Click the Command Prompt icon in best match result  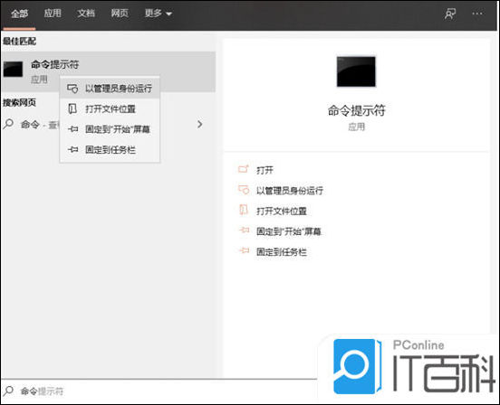click(x=13, y=69)
